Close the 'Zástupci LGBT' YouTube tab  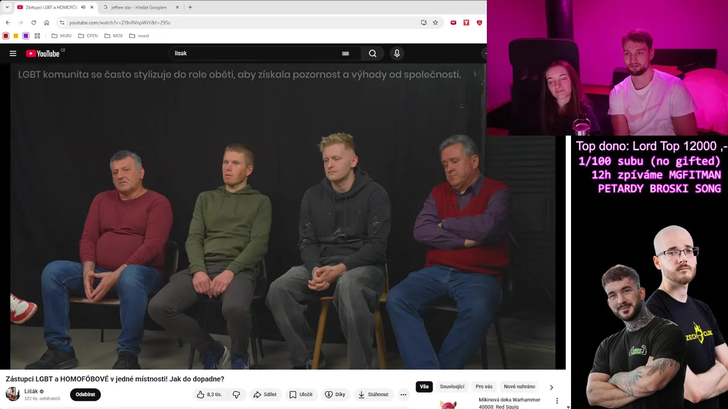point(92,7)
